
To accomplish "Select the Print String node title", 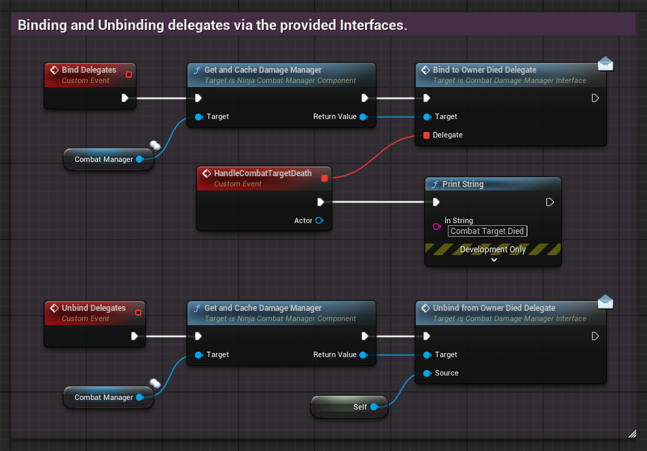I will pyautogui.click(x=463, y=184).
